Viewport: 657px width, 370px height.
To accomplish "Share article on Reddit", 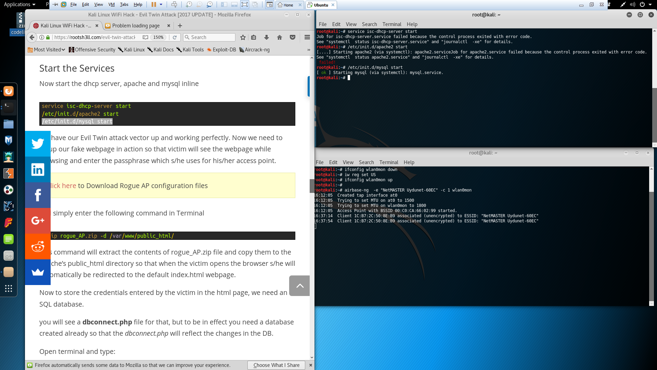I will click(x=38, y=246).
